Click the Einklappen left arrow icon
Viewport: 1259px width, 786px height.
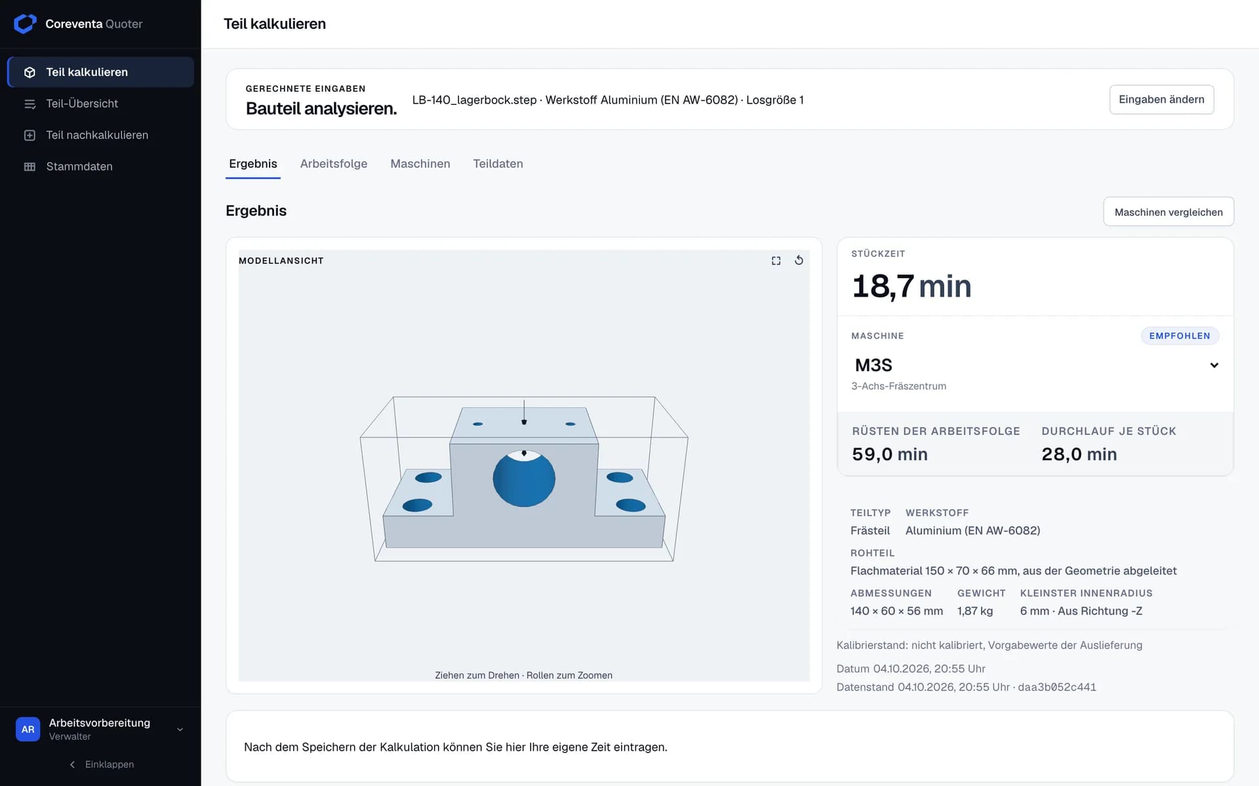72,764
